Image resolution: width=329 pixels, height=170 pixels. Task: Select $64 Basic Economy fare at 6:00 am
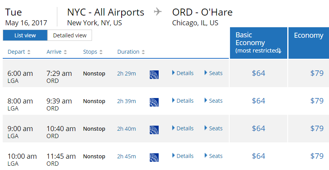pyautogui.click(x=258, y=73)
